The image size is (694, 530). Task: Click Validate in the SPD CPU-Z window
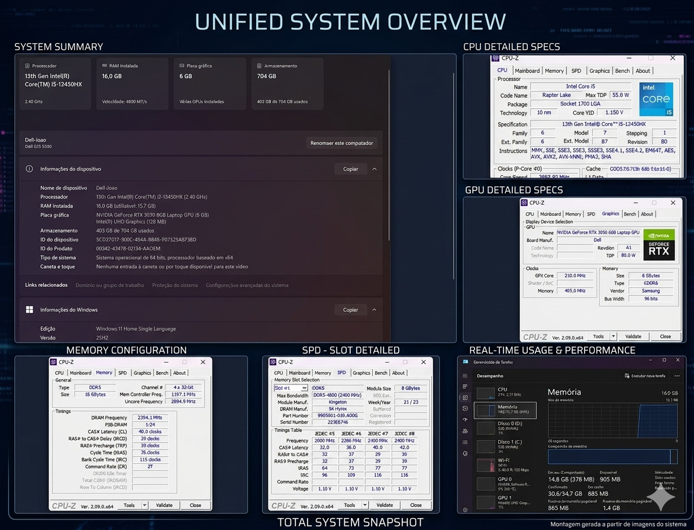(385, 505)
